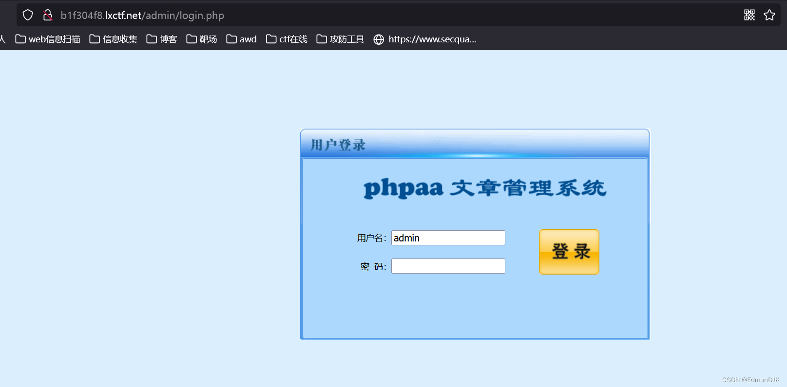Focus the address bar URL text
787x387 pixels.
tap(142, 16)
